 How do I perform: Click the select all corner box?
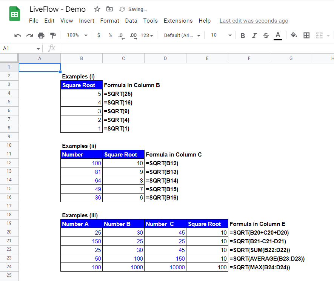9,58
